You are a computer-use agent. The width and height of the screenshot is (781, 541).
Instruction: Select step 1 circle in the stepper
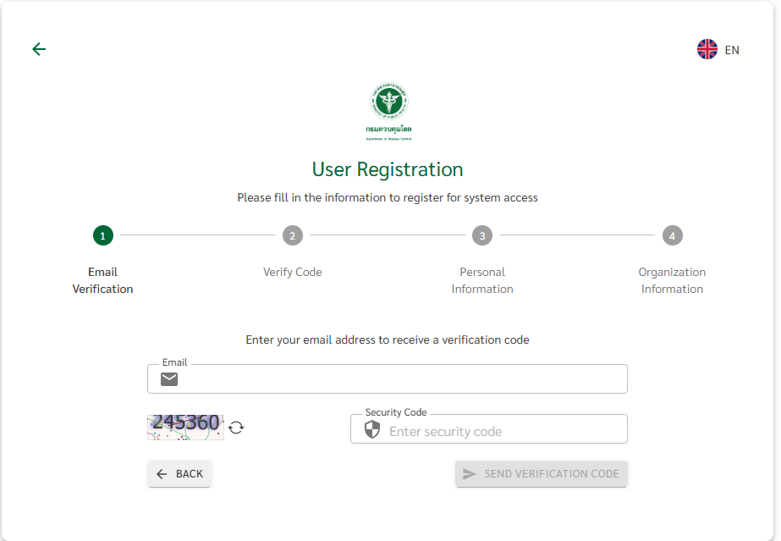pyautogui.click(x=103, y=235)
